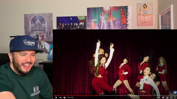Image resolution: width=177 pixels, height=99 pixels.
Task: Play the paused YouTube video
Action: tap(56, 97)
